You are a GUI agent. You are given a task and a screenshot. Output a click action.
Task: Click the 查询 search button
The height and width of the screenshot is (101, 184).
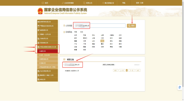tap(131, 26)
